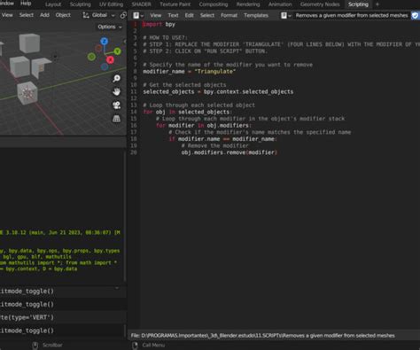Image resolution: width=420 pixels, height=350 pixels.
Task: Open the 3D viewport Add menu
Action: [x=44, y=15]
